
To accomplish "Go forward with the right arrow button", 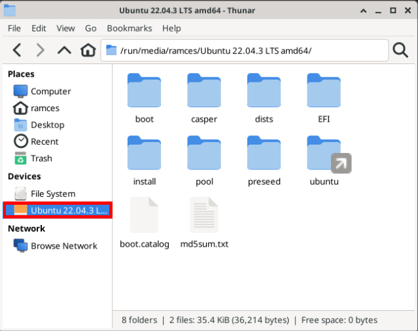I will (x=41, y=50).
